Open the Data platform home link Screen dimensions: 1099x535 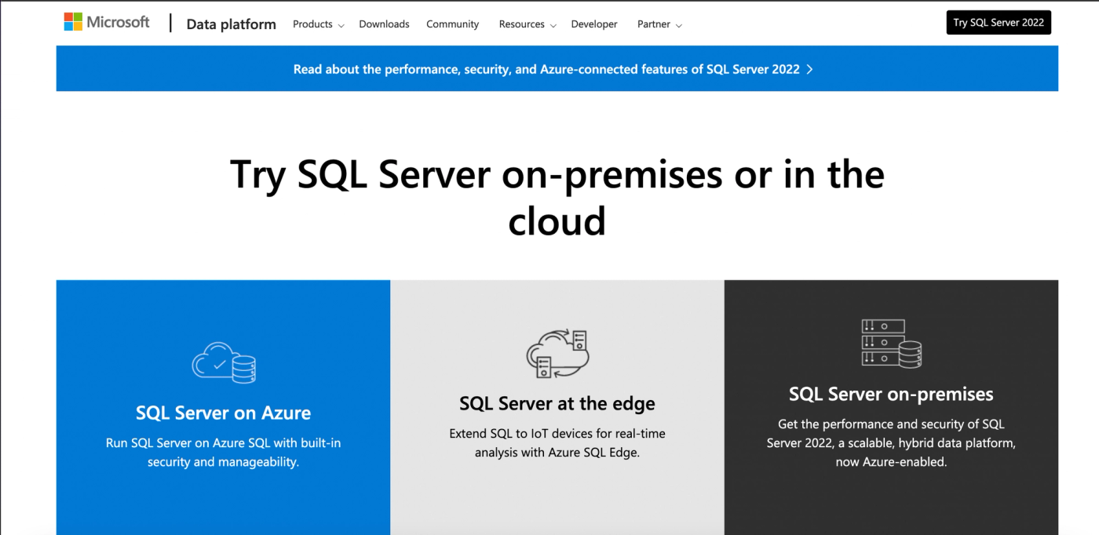click(231, 24)
